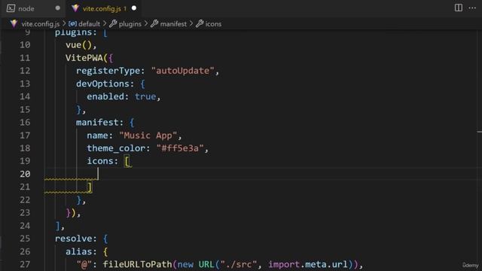Open the icons breadcrumb segment
This screenshot has height=271, width=482.
(213, 24)
